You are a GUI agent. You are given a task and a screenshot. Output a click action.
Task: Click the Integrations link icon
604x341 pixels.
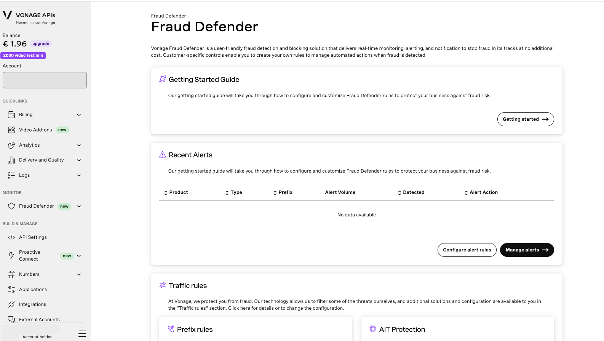11,304
